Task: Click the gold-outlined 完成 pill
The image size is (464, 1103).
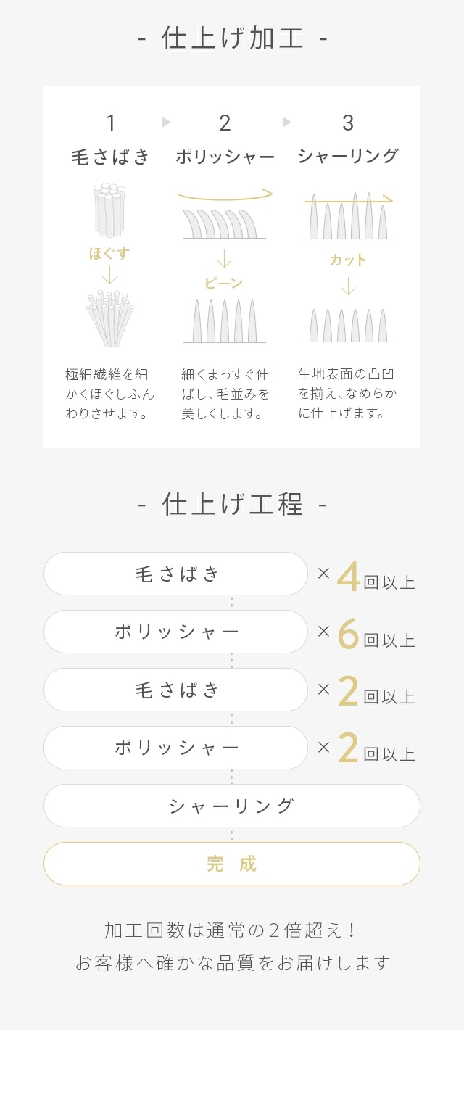Action: tap(232, 864)
